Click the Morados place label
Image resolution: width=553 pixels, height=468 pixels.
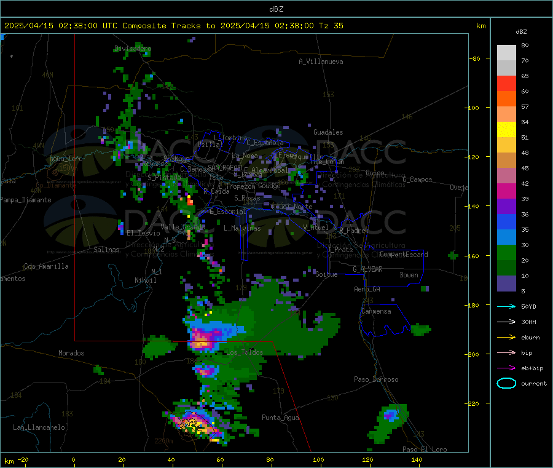pos(71,353)
